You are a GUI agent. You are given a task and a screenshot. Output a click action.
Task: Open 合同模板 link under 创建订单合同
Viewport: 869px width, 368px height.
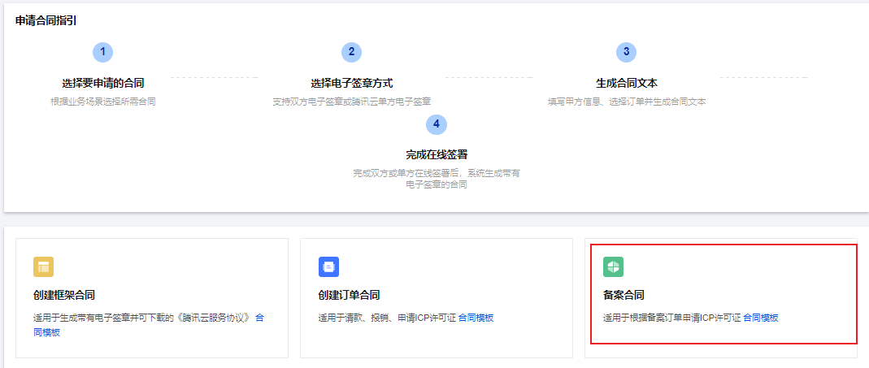[476, 318]
